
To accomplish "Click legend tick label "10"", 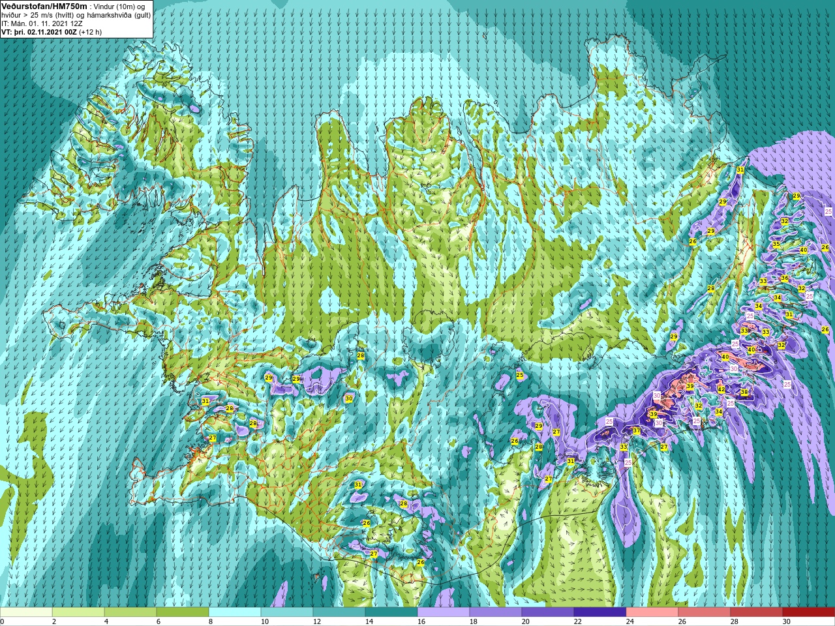I will click(x=265, y=621).
